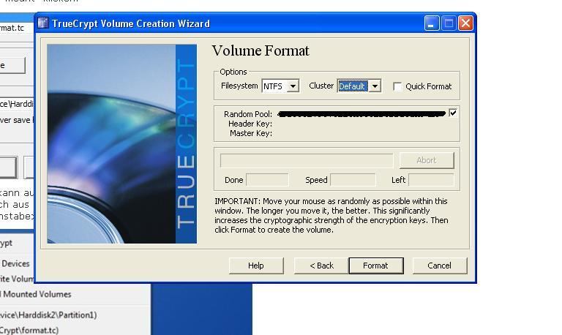Click the disabled Abort button
Image resolution: width=562 pixels, height=335 pixels.
427,160
